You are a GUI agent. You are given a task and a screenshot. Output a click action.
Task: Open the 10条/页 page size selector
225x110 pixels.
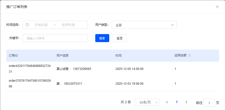coord(147,102)
